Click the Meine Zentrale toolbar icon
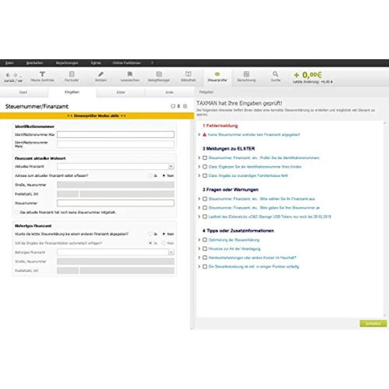Image resolution: width=389 pixels, height=389 pixels. point(42,75)
